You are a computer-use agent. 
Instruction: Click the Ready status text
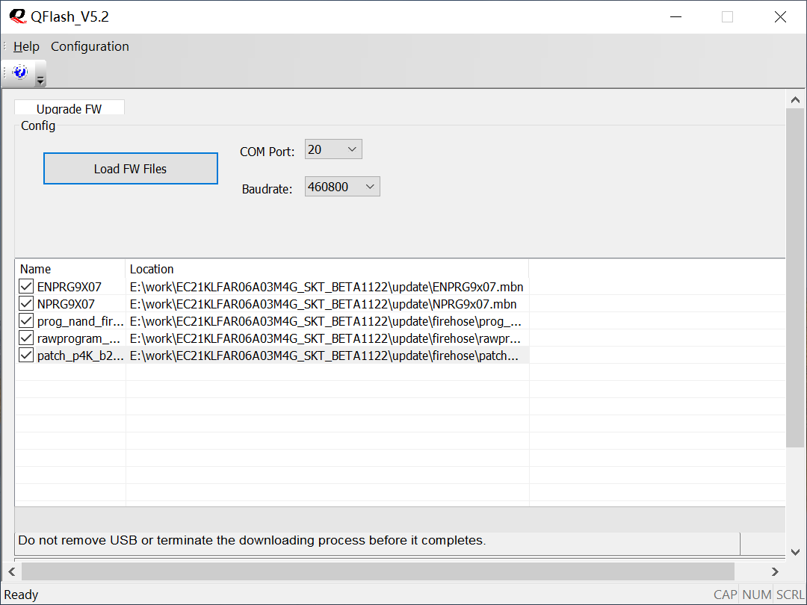click(x=21, y=595)
